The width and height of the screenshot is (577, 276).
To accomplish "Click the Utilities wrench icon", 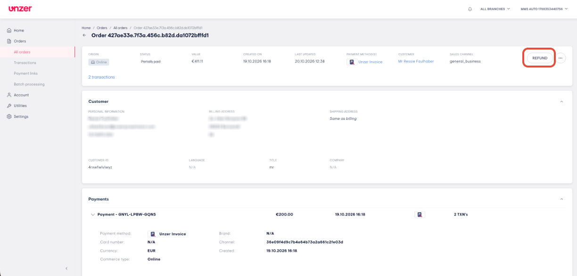I will 9,106.
